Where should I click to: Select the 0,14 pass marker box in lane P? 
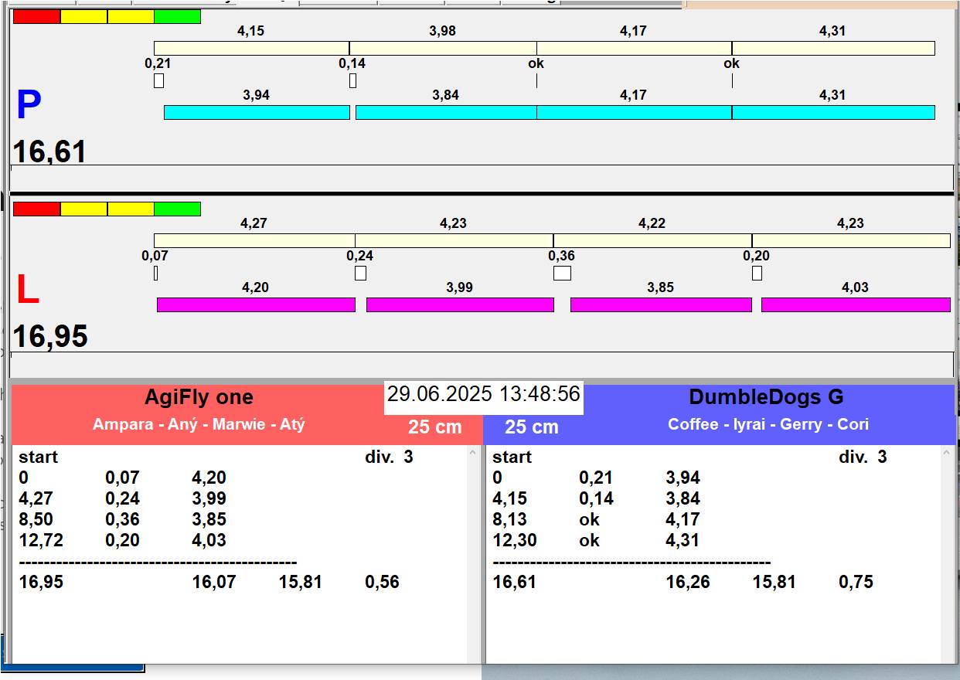pyautogui.click(x=352, y=80)
